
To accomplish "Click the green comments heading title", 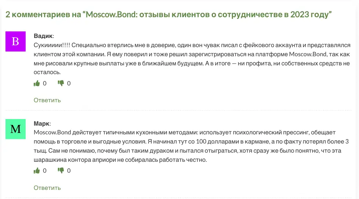I will tap(169, 14).
